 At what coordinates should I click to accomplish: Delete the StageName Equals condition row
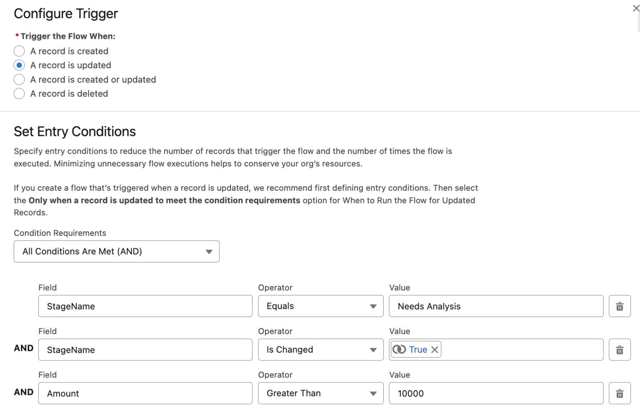[x=620, y=306]
